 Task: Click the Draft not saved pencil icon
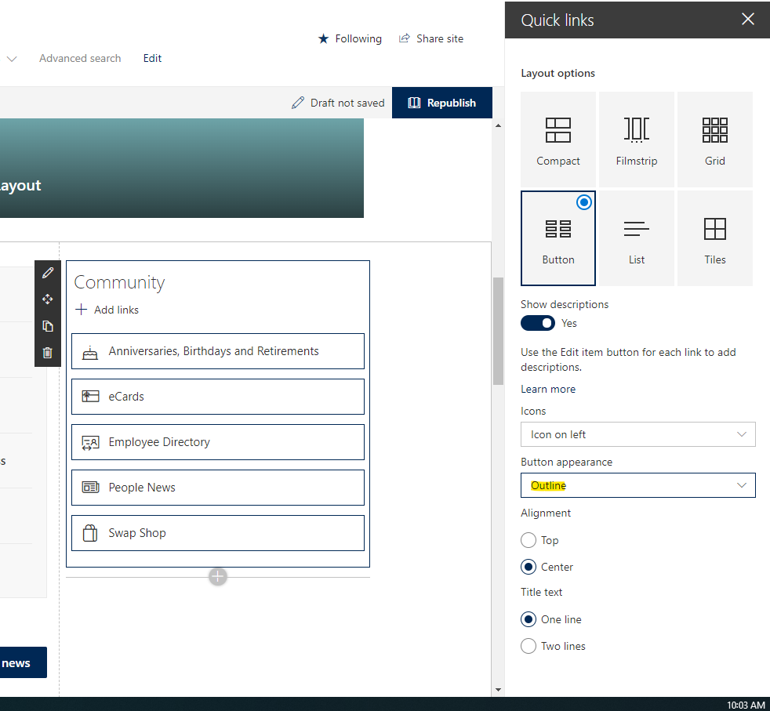[298, 103]
